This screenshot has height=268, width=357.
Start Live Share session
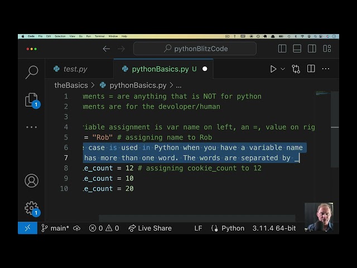coord(150,228)
